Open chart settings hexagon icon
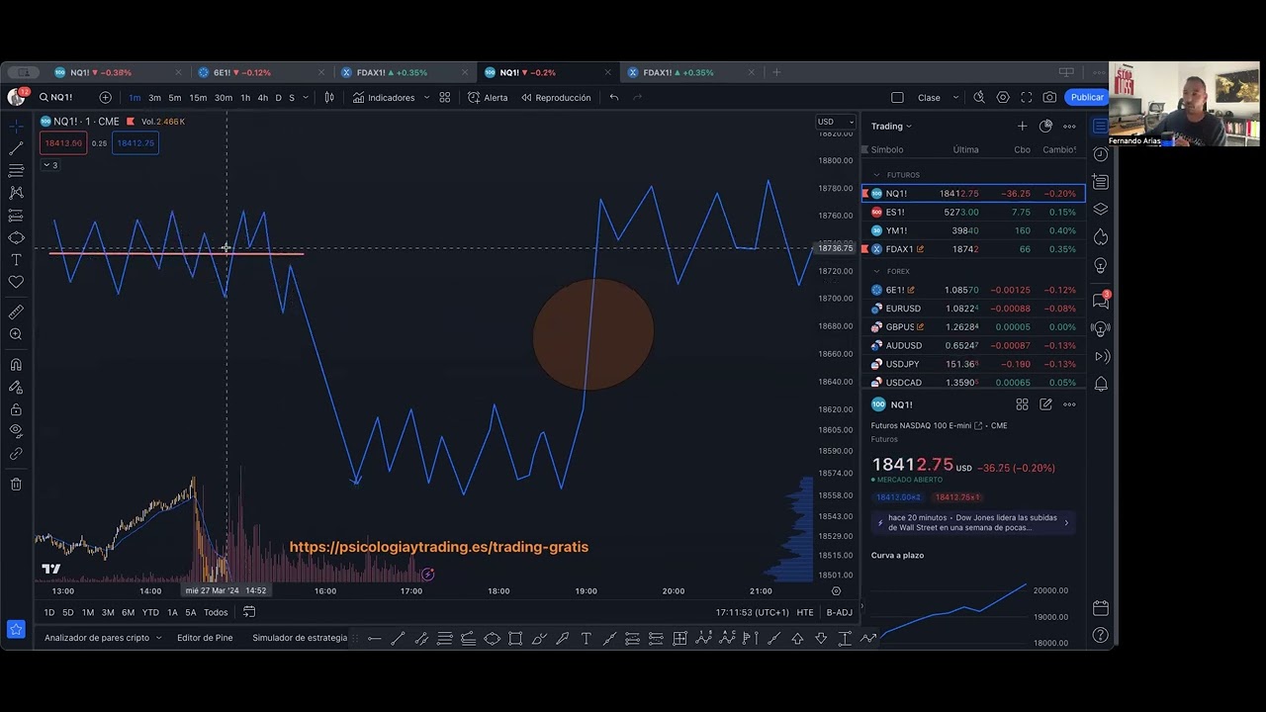Image resolution: width=1266 pixels, height=712 pixels. pos(1003,98)
